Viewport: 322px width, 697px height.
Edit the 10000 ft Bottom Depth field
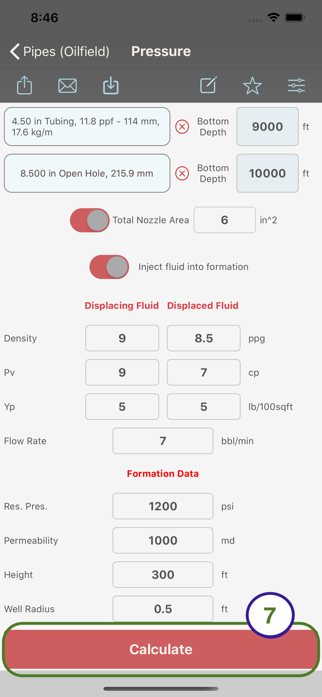[x=267, y=173]
